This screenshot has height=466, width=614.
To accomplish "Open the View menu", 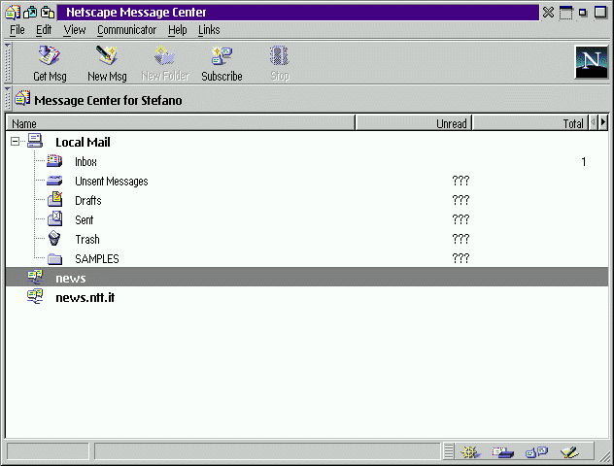I will pos(75,30).
